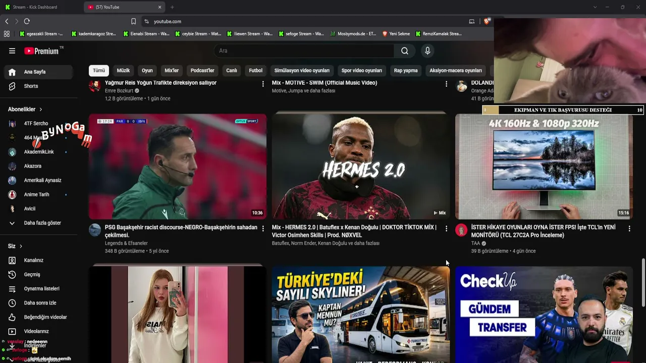The width and height of the screenshot is (646, 363).
Task: Bookmark this page using the bookmark icon
Action: (x=133, y=21)
